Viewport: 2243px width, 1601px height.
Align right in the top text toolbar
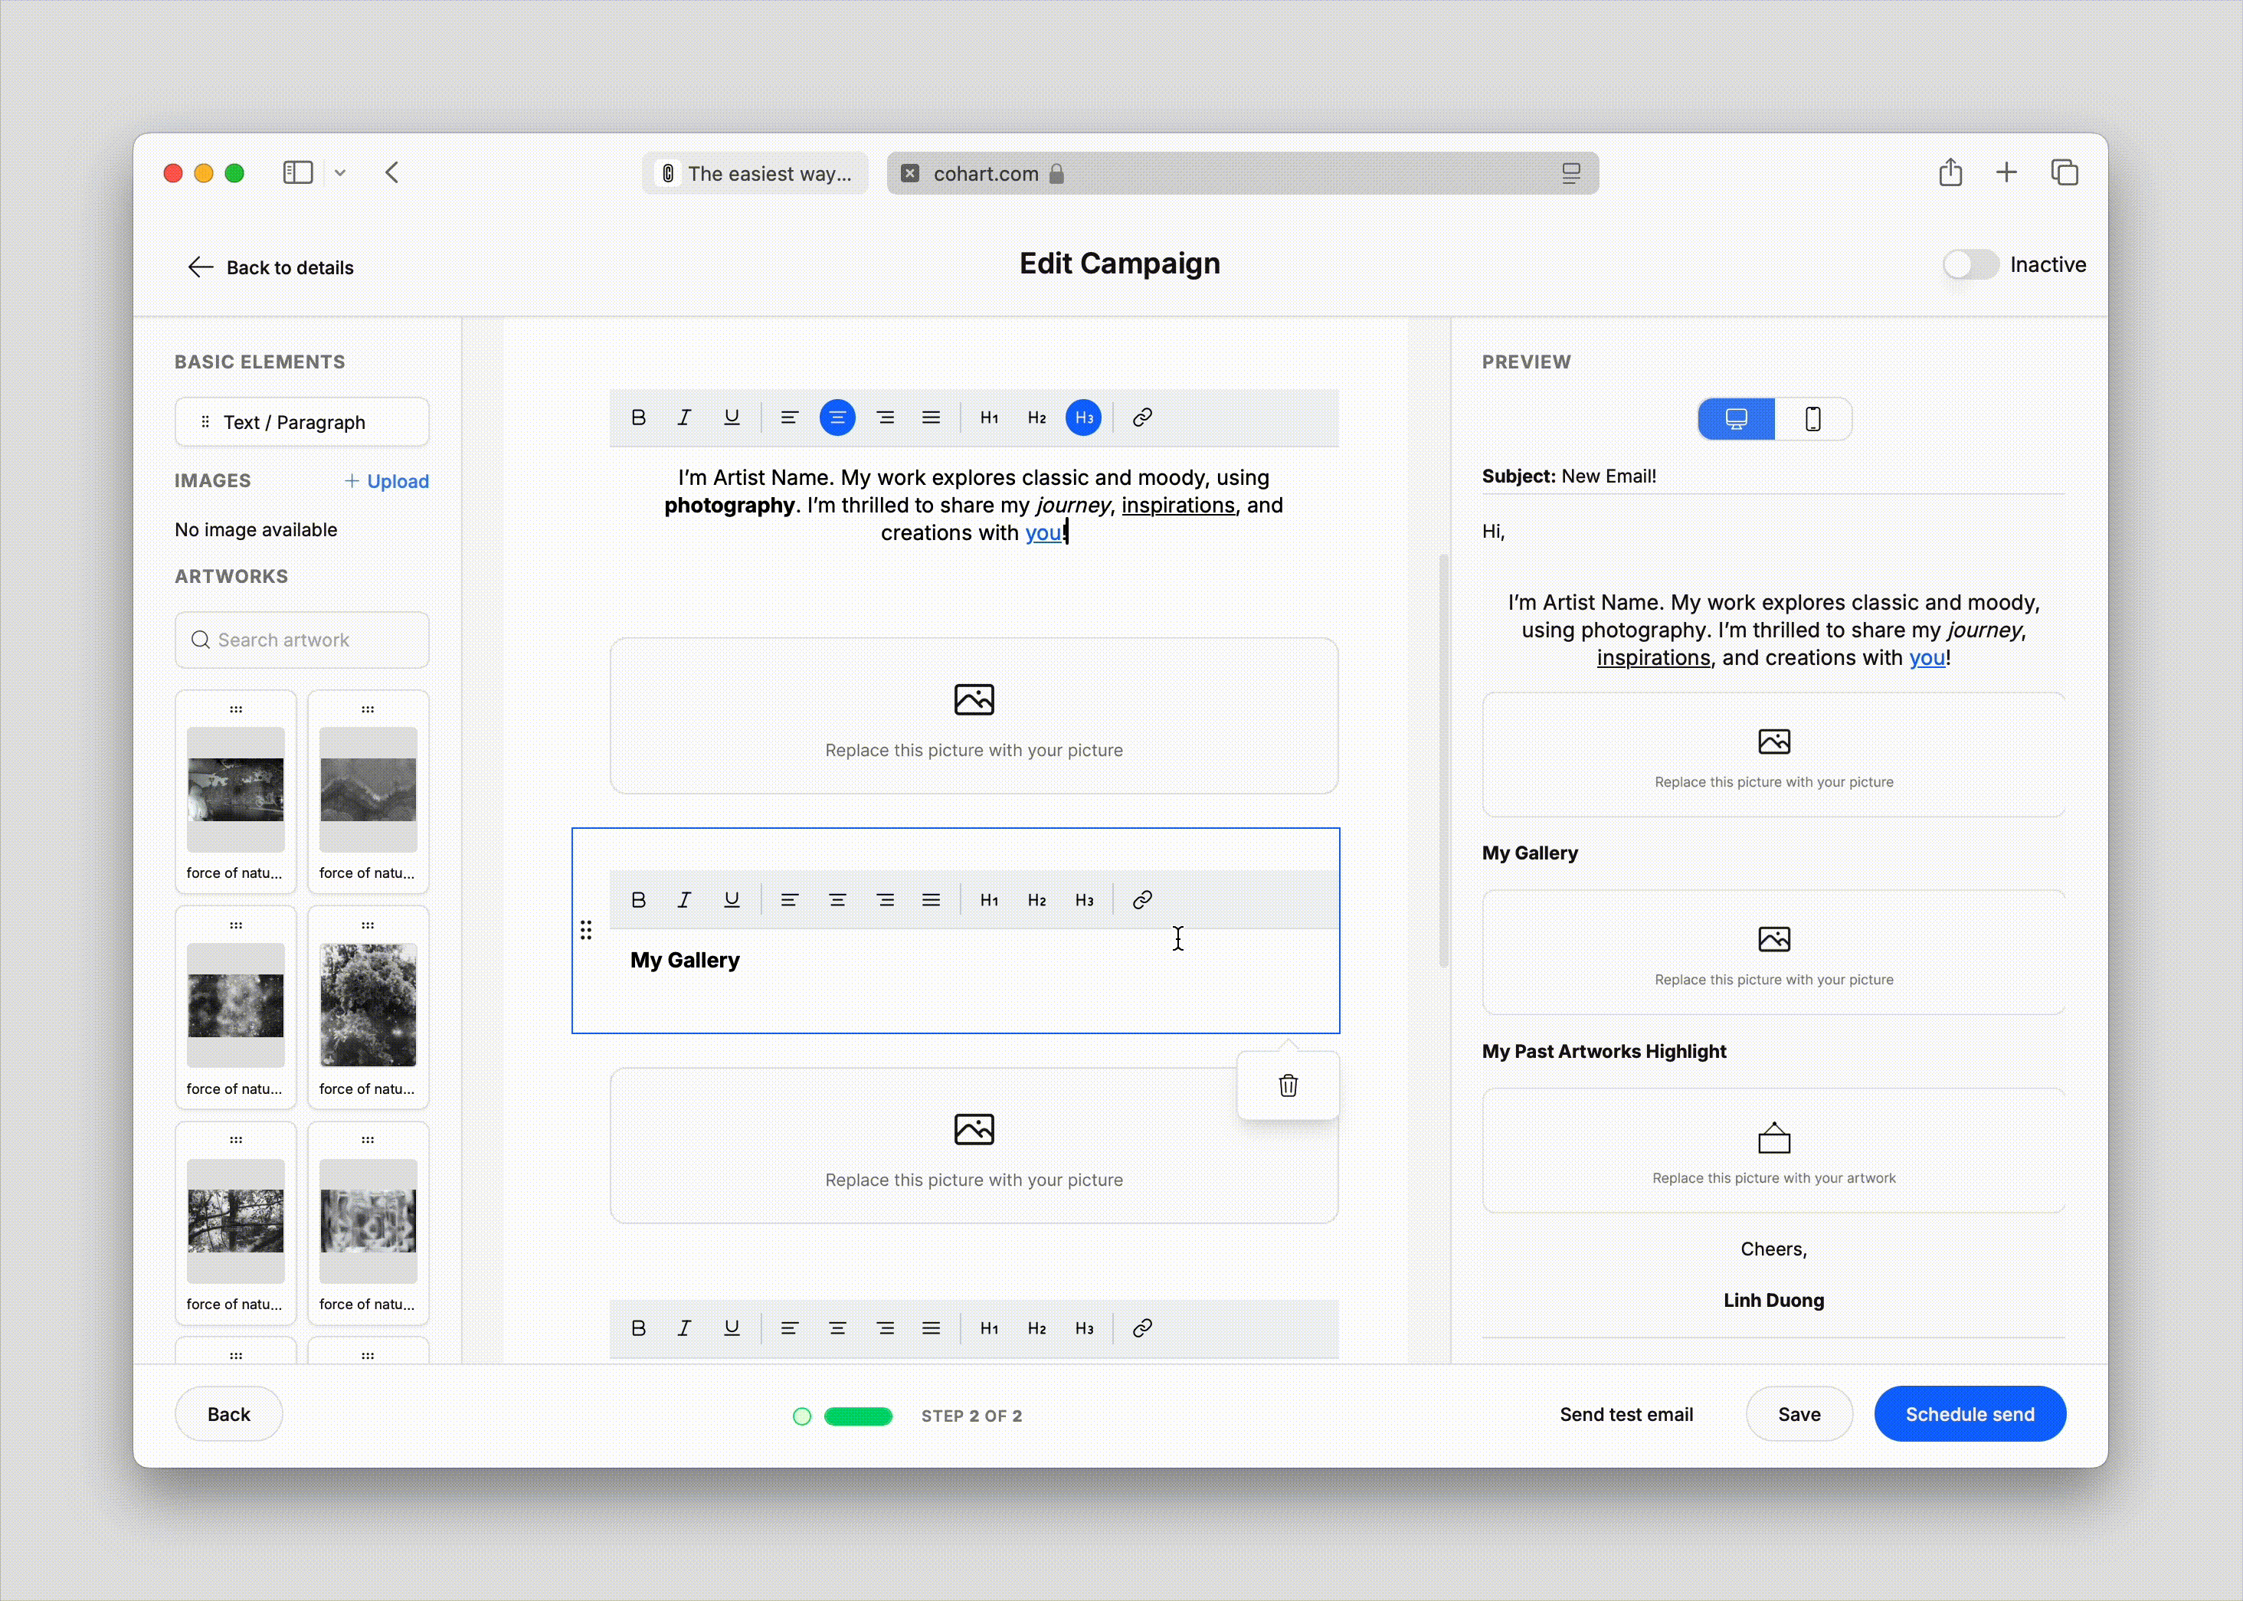tap(886, 418)
